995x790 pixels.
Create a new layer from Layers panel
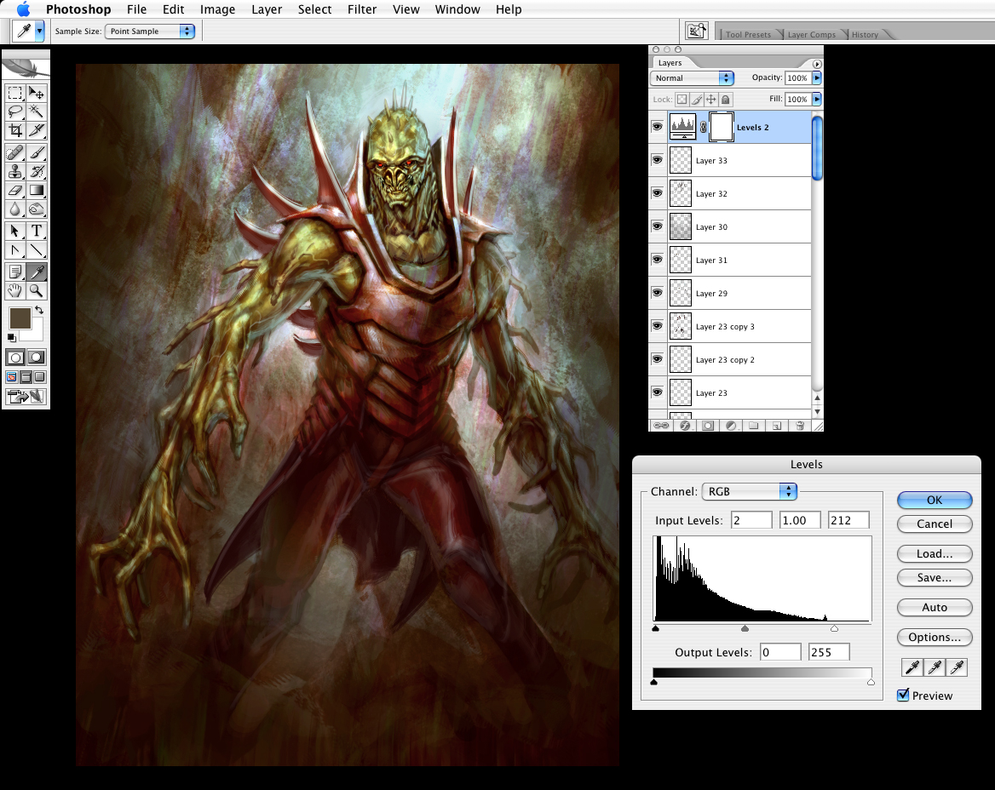click(777, 426)
